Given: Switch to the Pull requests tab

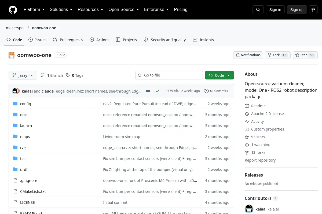Looking at the screenshot, I should tap(68, 40).
